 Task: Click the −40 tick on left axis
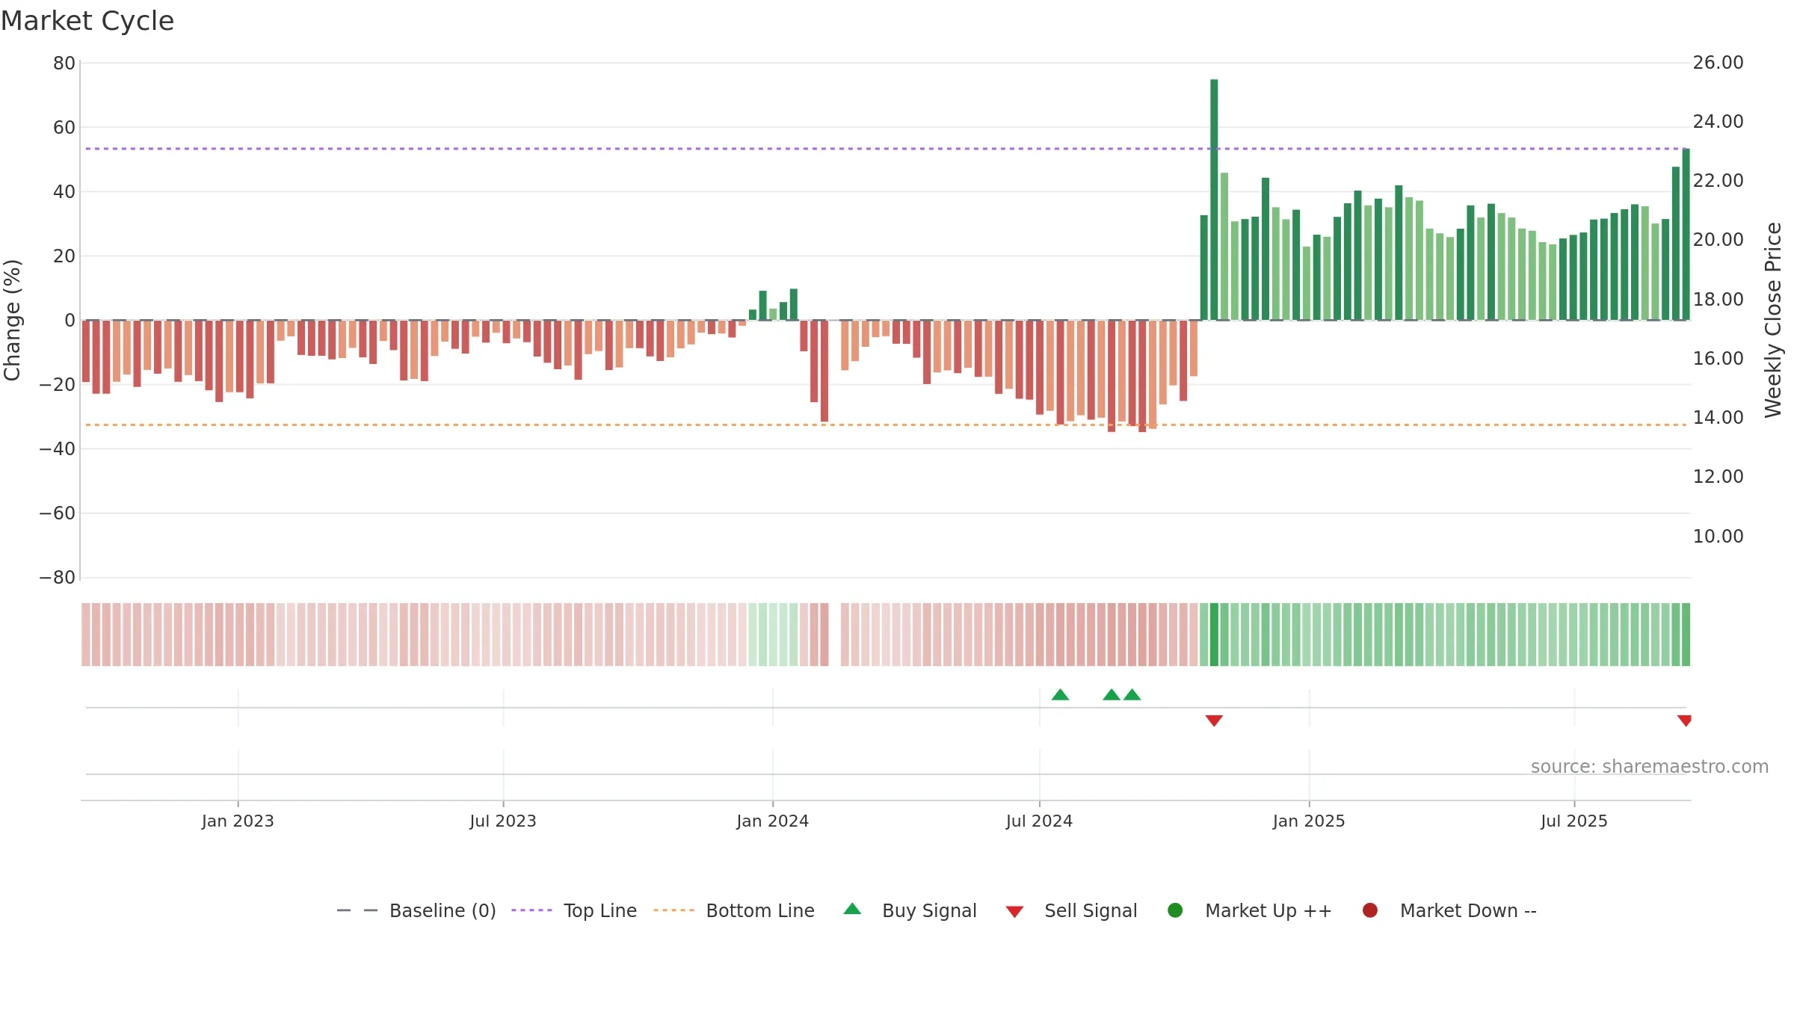(x=58, y=449)
